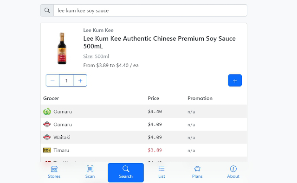
Task: Open the Plans piggy bank tab
Action: point(197,172)
